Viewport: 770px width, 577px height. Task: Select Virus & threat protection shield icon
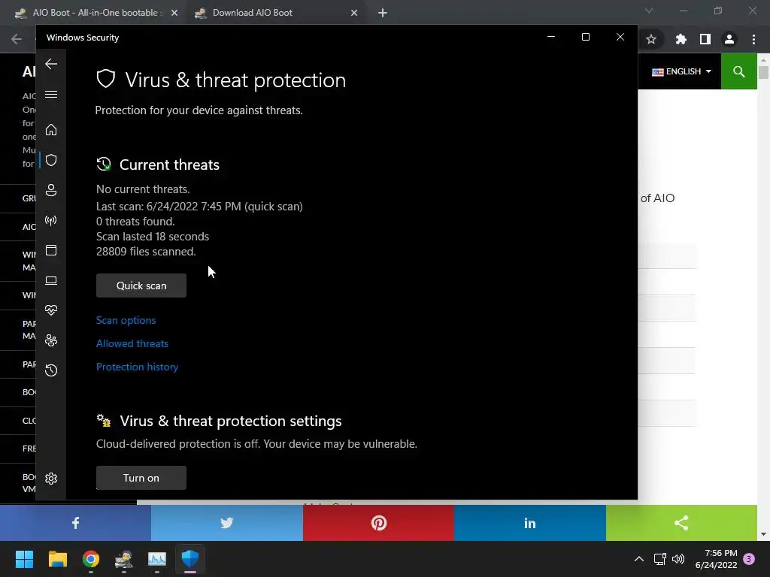point(51,160)
